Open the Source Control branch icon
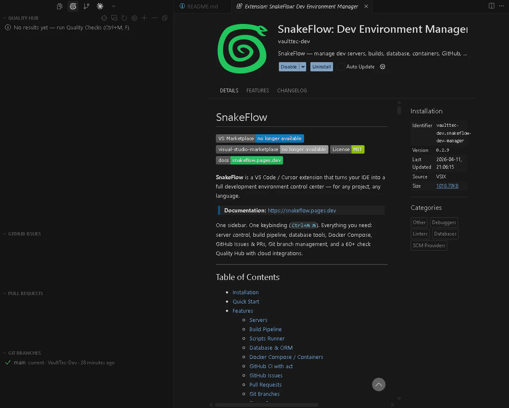The image size is (509, 408). pyautogui.click(x=87, y=6)
